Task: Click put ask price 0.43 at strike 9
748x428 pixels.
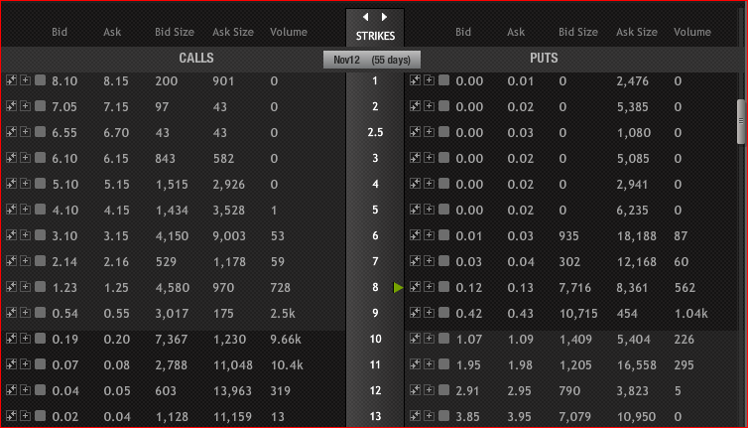Action: click(x=521, y=314)
